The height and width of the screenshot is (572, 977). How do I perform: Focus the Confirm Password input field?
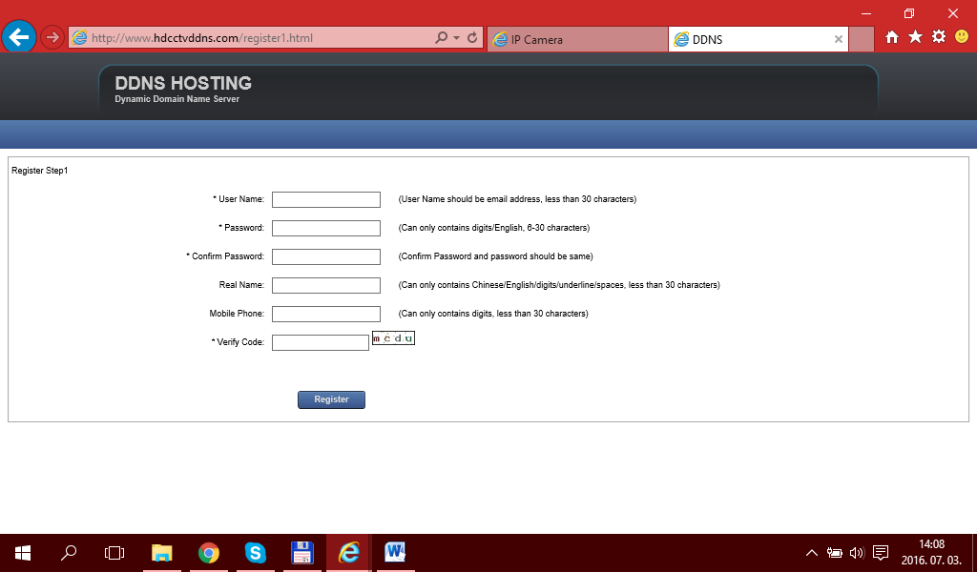[326, 257]
